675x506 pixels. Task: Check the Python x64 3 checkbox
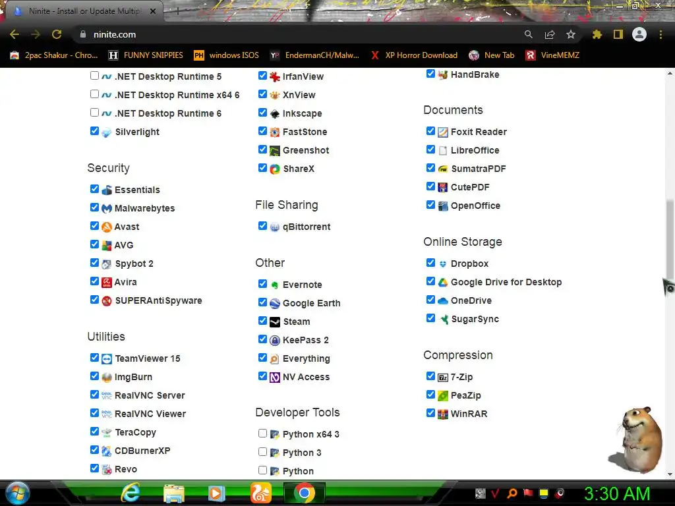click(x=262, y=434)
